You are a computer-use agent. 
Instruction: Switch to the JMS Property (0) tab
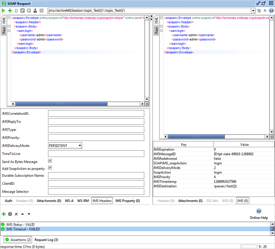pos(127,201)
